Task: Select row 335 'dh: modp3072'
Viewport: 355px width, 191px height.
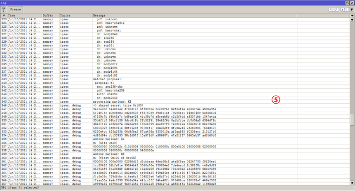Action: tap(175, 64)
